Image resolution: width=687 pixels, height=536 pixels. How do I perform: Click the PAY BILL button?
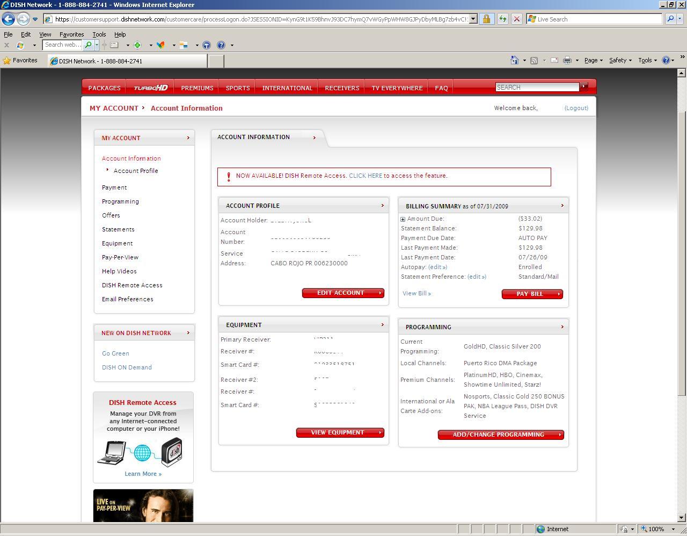532,294
